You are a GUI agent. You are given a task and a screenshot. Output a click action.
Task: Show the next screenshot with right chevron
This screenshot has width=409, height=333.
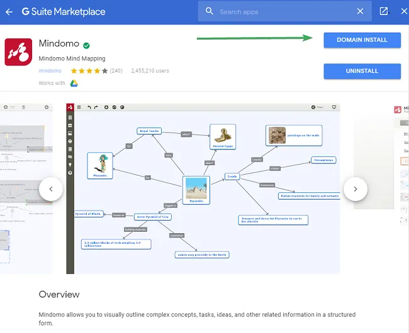[356, 189]
